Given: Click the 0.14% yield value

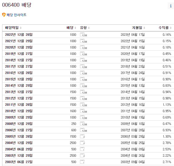Looking at the screenshot, I should point(167,34).
